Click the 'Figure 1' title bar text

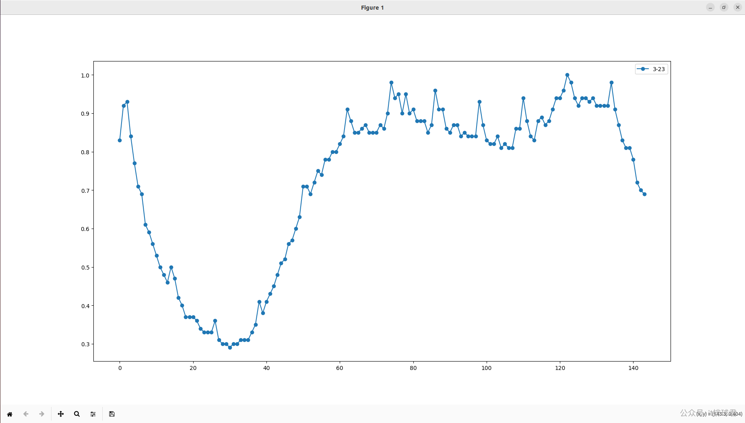[x=372, y=8]
